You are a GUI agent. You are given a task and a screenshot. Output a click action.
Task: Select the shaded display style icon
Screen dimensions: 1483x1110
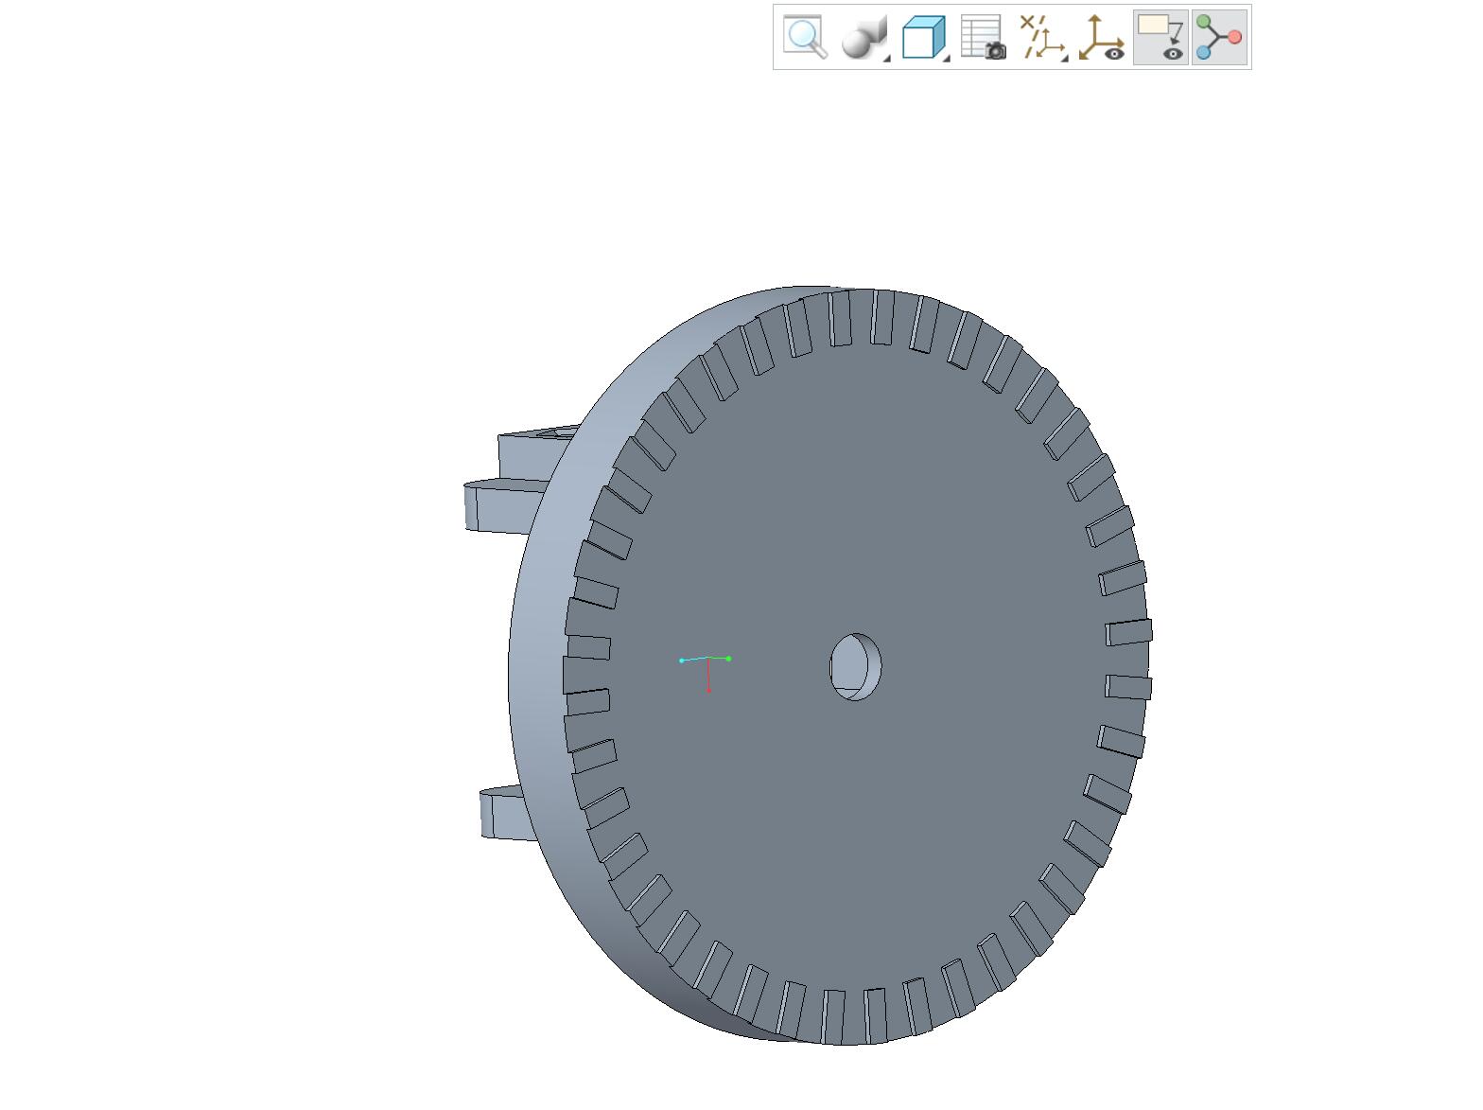click(x=862, y=38)
